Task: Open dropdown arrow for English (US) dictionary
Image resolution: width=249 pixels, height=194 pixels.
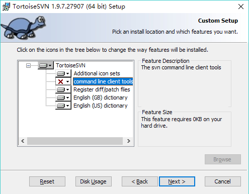Action: pos(67,106)
